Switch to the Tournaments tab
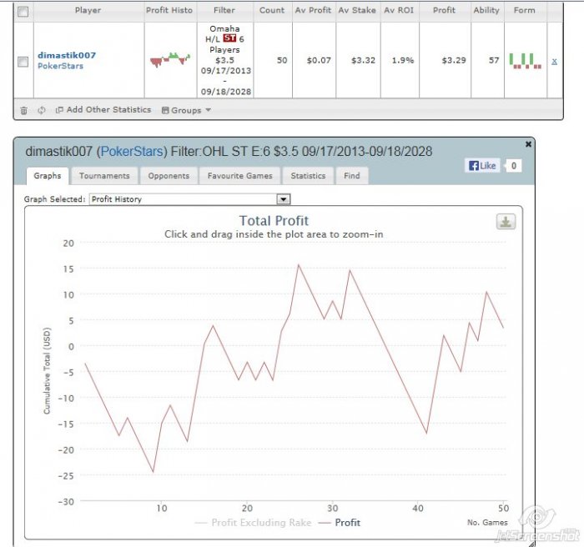584x547 pixels. 104,176
